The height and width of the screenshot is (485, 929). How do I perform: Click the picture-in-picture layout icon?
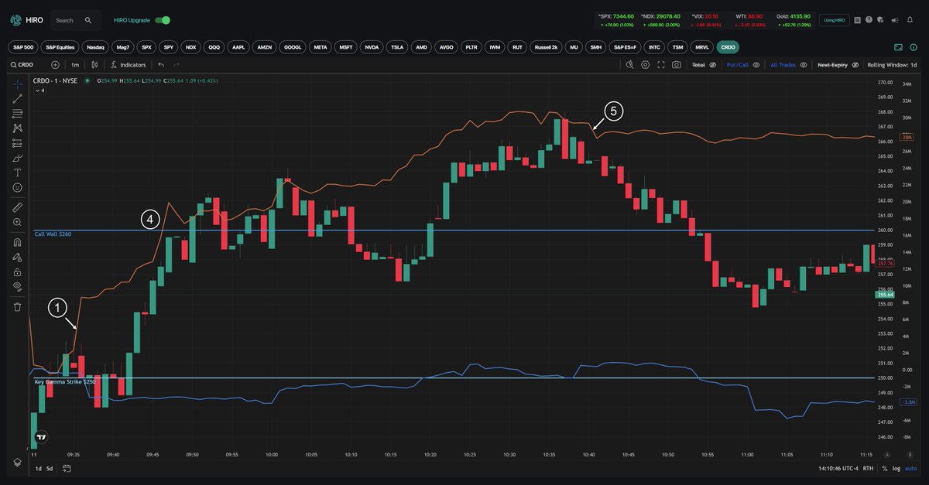point(899,47)
